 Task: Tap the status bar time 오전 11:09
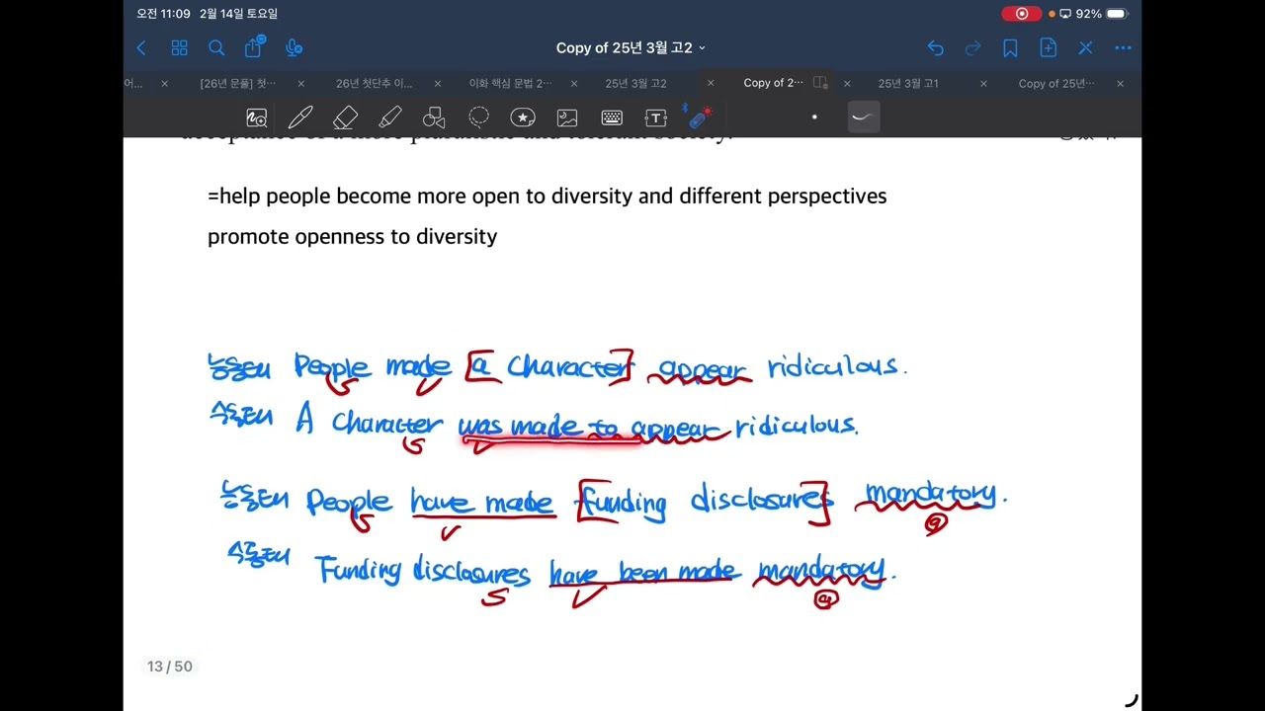163,14
